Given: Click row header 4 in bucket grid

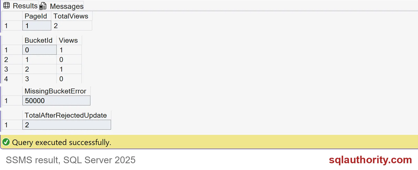Looking at the screenshot, I should [x=12, y=79].
